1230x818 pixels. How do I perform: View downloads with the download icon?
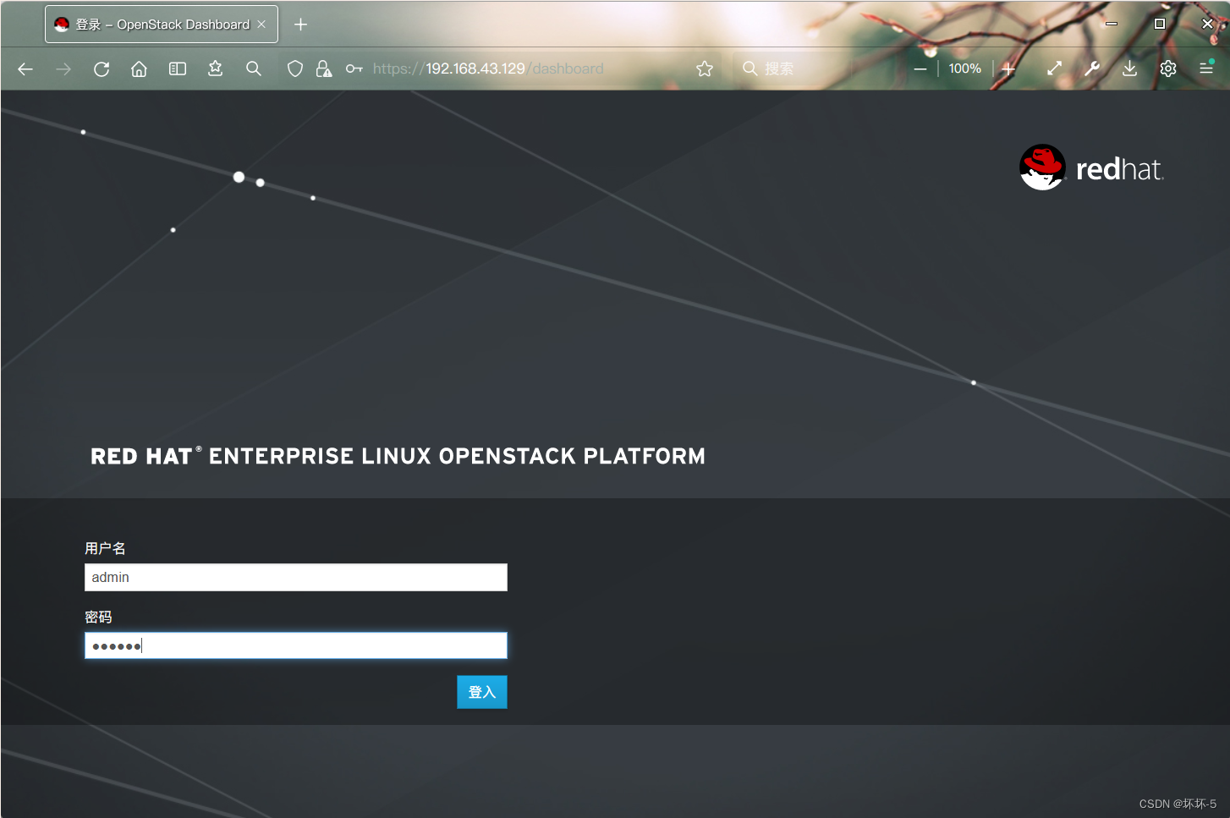point(1129,69)
